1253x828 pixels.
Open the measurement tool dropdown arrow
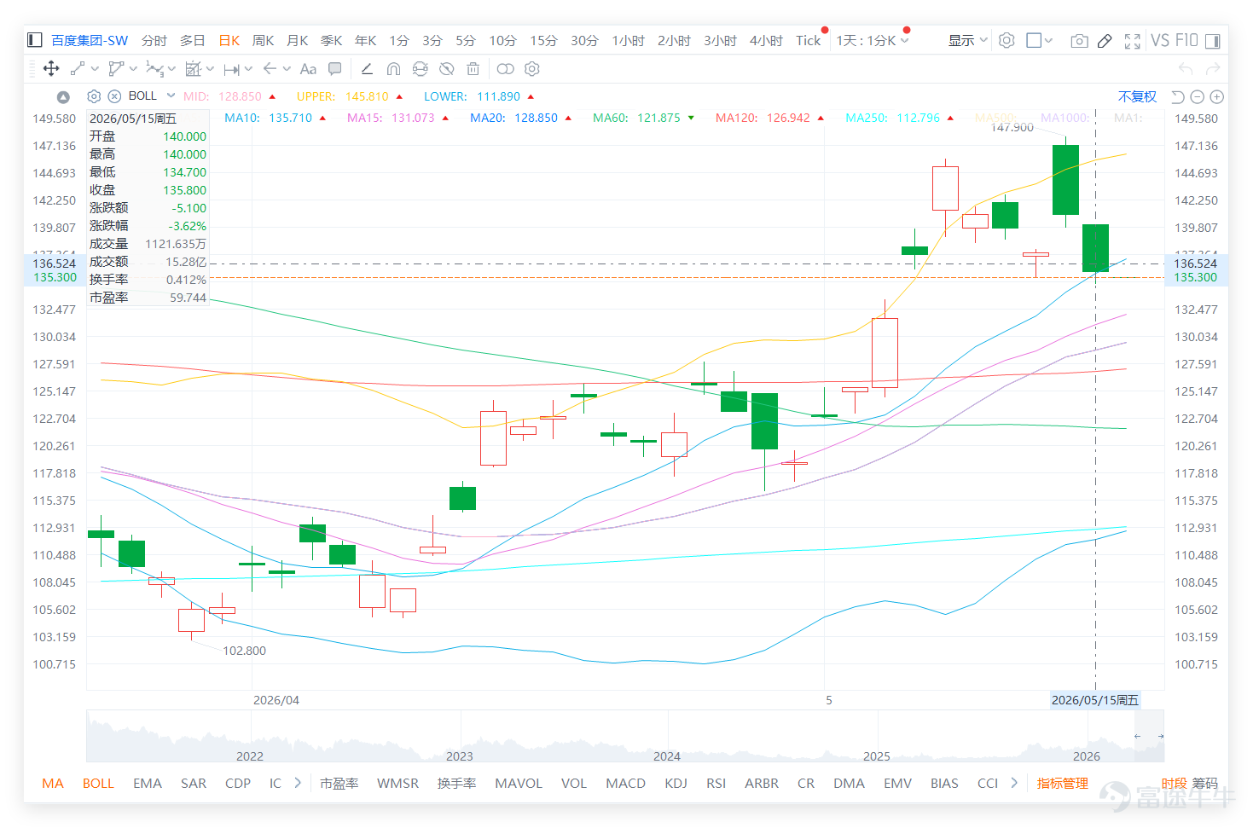[x=210, y=69]
